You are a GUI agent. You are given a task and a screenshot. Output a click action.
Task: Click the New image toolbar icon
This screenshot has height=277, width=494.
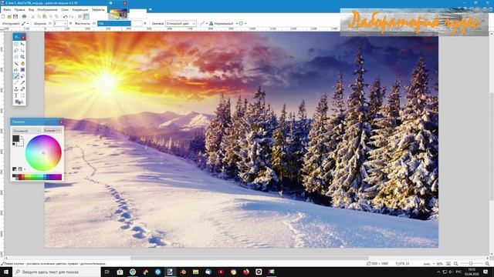(3, 16)
